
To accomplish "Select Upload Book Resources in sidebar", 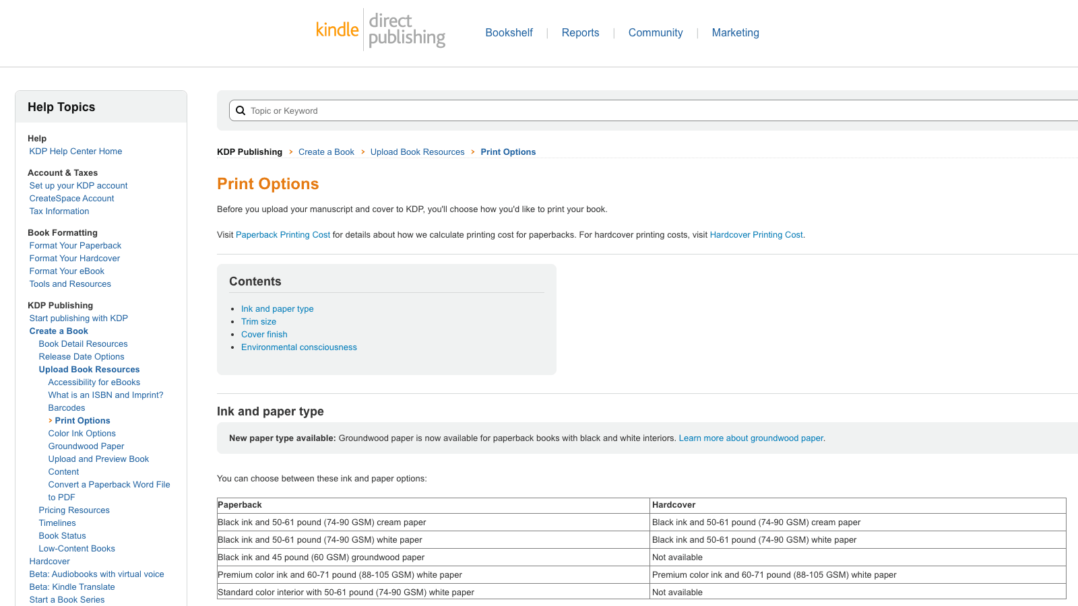I will pos(89,370).
